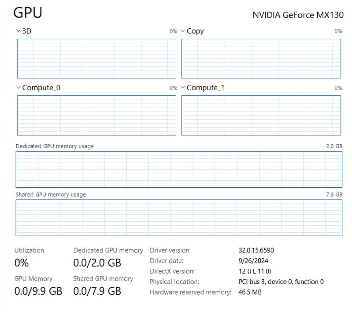Click the 0.0/2.0 GB dedicated memory value
Viewport: 352px width, 314px height.
click(x=97, y=263)
